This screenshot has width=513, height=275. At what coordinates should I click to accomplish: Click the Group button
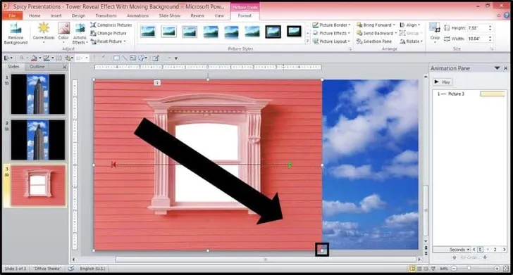point(410,33)
